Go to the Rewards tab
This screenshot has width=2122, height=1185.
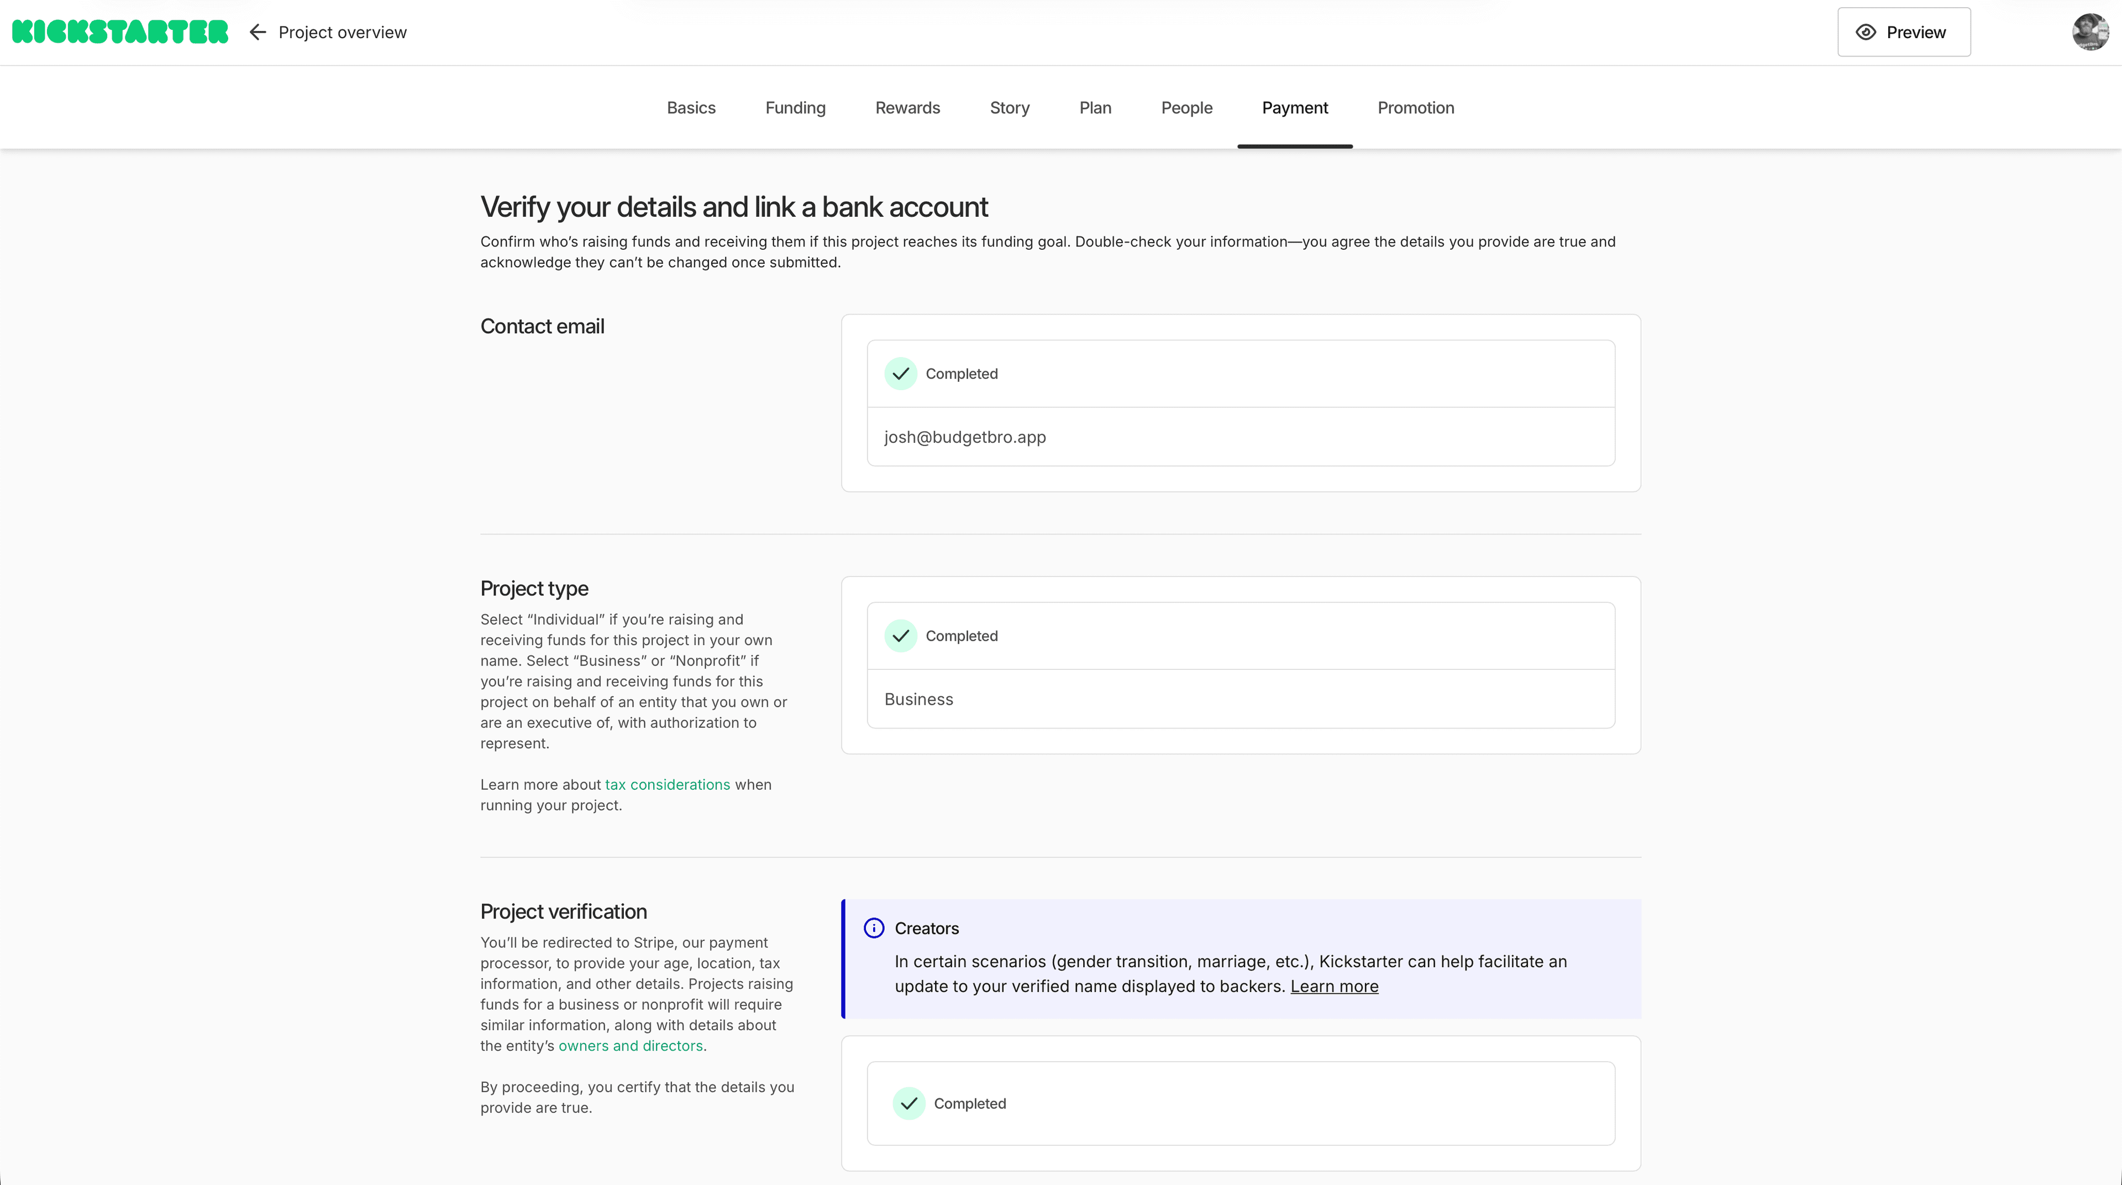pyautogui.click(x=907, y=108)
